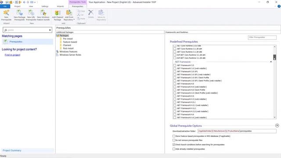This screenshot has height=158, width=281.
Task: Select the Post-install folder
Action: (x=68, y=48)
